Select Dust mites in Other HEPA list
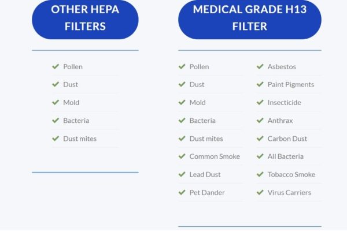Screen dimensions: 347x232 point(85,139)
